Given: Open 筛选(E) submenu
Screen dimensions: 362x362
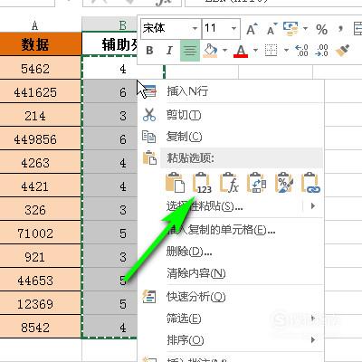Looking at the screenshot, I should [x=230, y=319].
